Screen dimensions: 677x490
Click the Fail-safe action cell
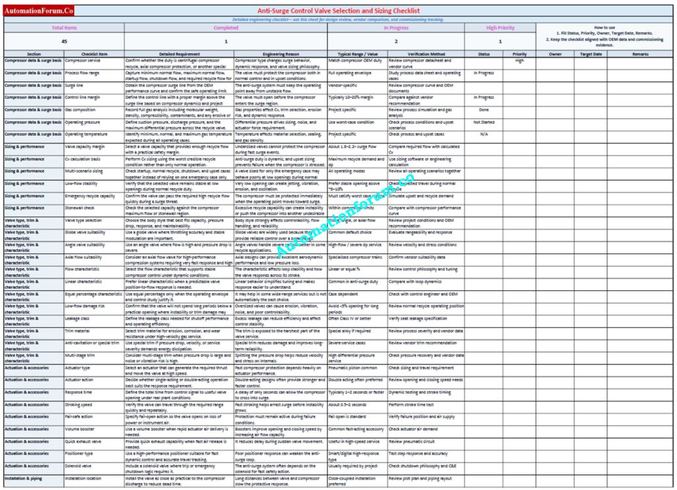(94, 420)
